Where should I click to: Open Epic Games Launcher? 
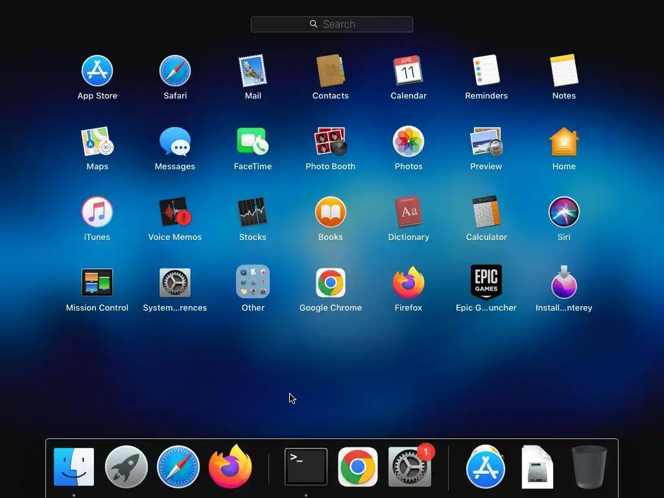[x=486, y=281]
